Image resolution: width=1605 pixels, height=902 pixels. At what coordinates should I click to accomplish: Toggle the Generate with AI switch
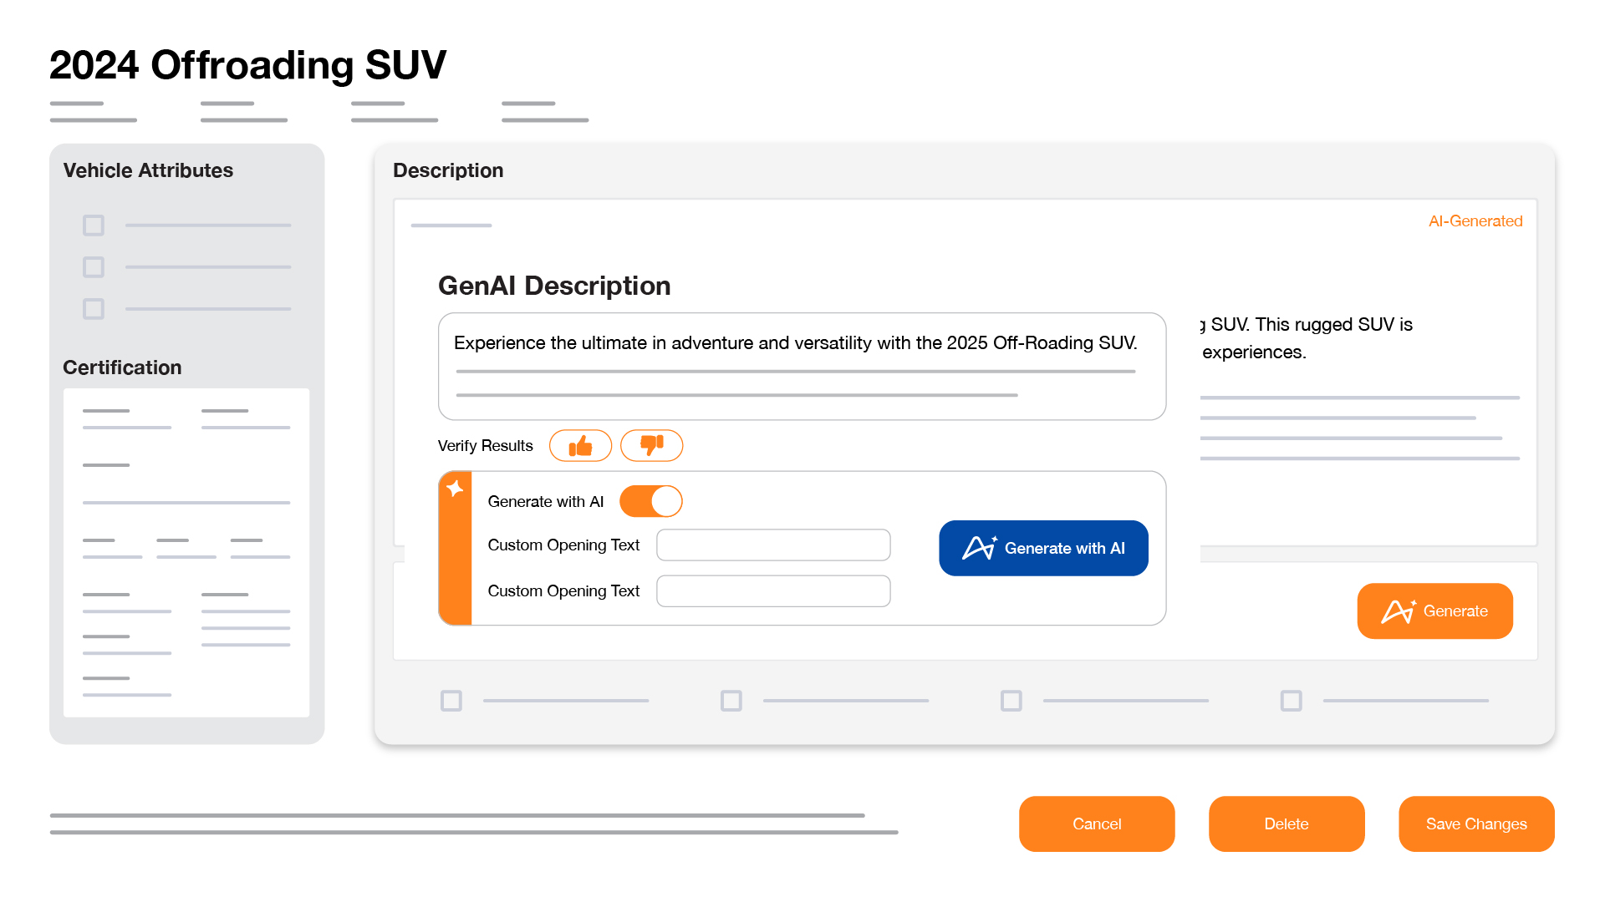650,501
